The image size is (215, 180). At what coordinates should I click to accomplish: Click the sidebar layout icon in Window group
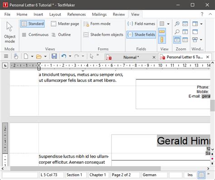[195, 24]
